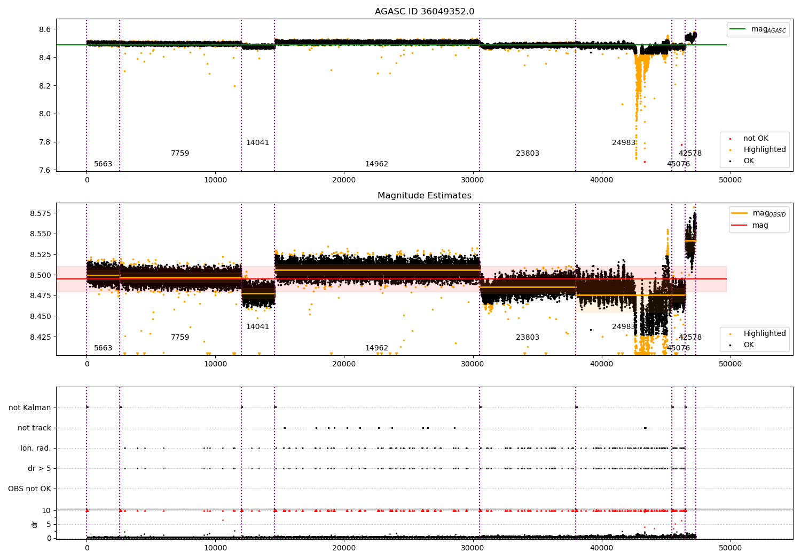Screen dimensions: 801x560
Task: Click the plot title "AGASC ID 36049352.0"
Action: [x=425, y=12]
